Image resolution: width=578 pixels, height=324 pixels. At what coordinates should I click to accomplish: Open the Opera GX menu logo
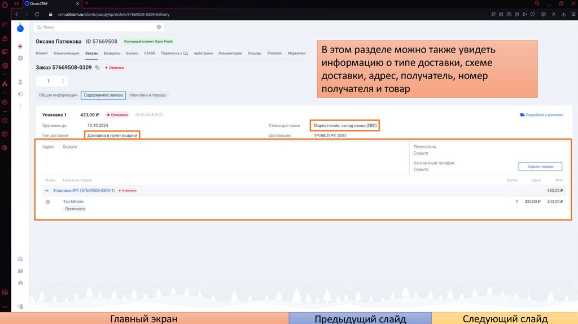tap(5, 4)
